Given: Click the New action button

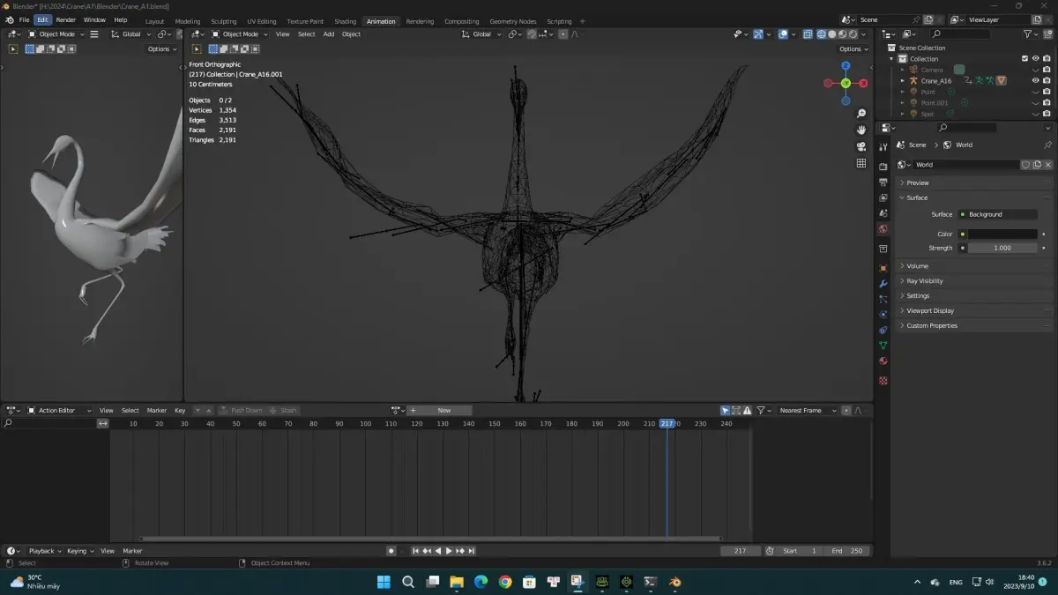Looking at the screenshot, I should (x=443, y=410).
